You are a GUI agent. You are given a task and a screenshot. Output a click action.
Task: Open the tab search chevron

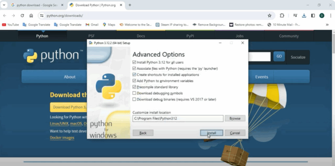[x=4, y=5]
